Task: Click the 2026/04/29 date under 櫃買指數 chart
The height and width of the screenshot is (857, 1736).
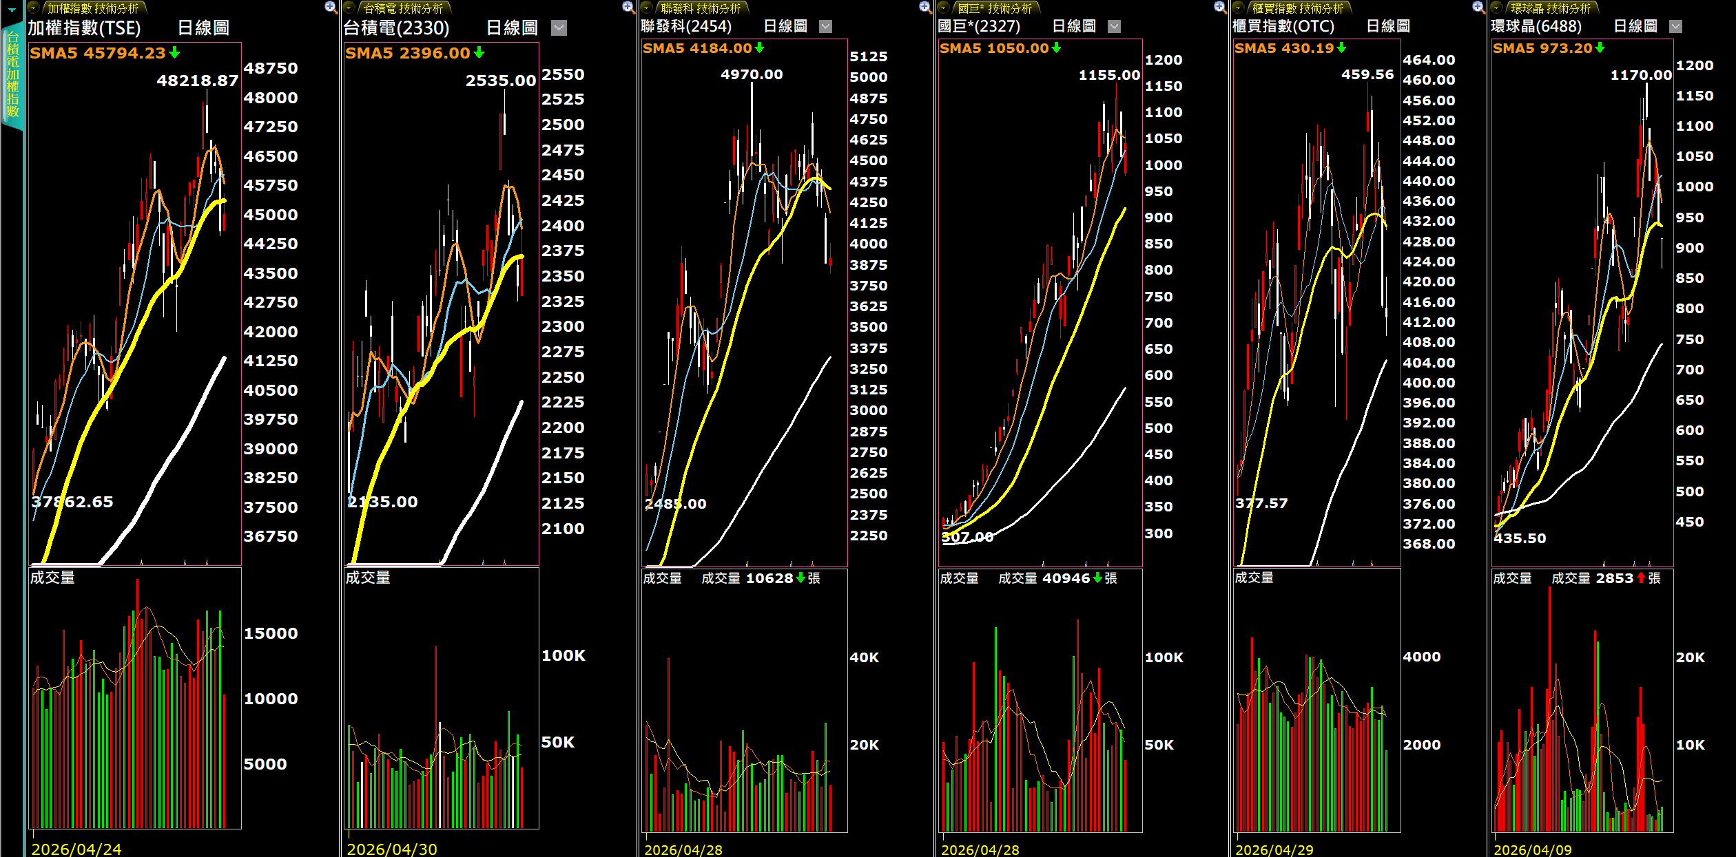Action: [x=1274, y=850]
